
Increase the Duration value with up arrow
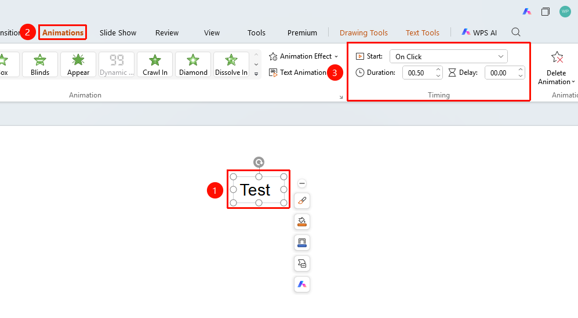[438, 70]
